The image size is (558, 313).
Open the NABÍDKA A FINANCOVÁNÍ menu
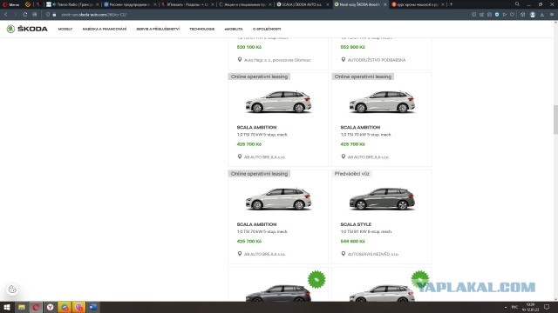(105, 29)
